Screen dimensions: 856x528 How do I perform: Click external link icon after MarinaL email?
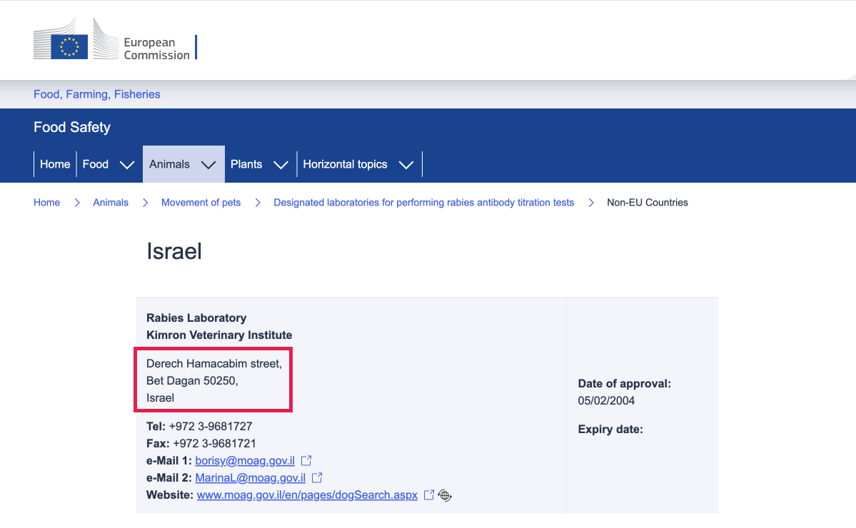click(x=317, y=478)
